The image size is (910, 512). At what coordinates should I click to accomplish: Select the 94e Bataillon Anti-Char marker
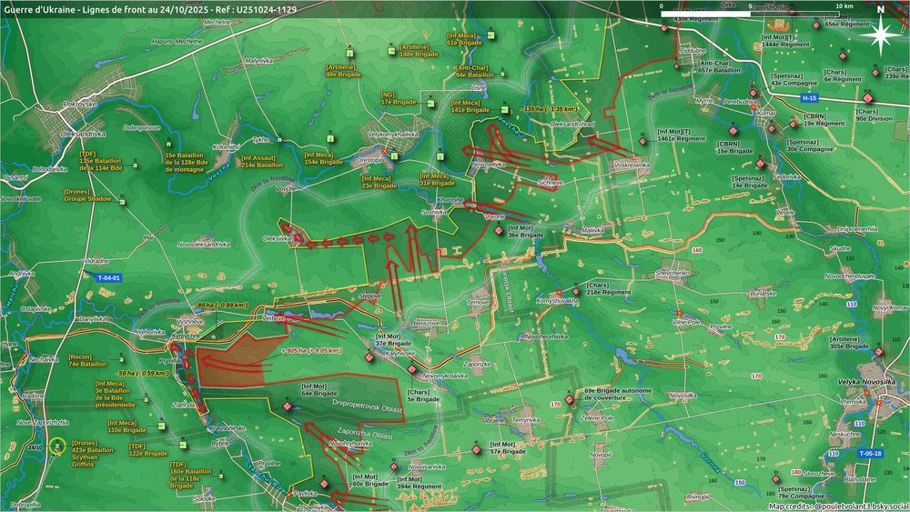502,74
